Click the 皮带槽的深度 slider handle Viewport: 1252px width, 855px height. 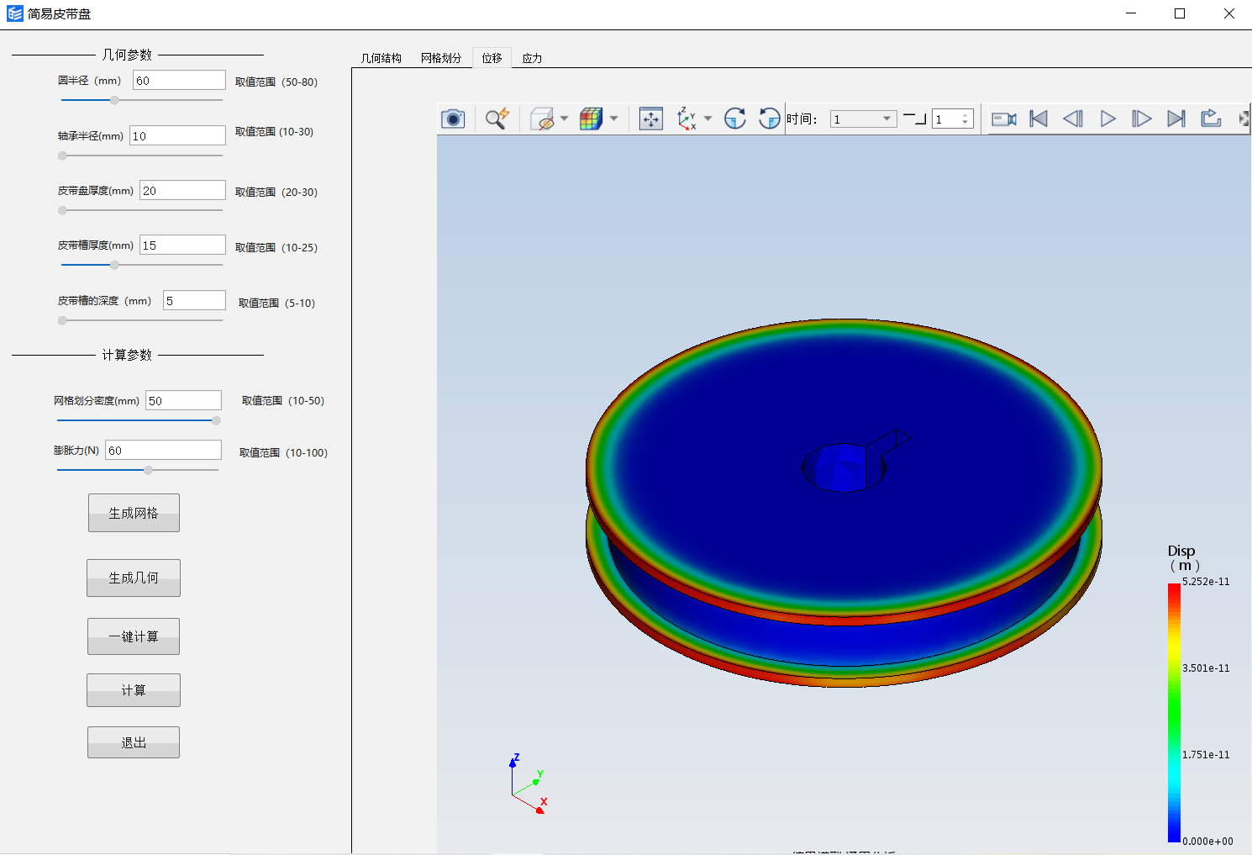[62, 320]
